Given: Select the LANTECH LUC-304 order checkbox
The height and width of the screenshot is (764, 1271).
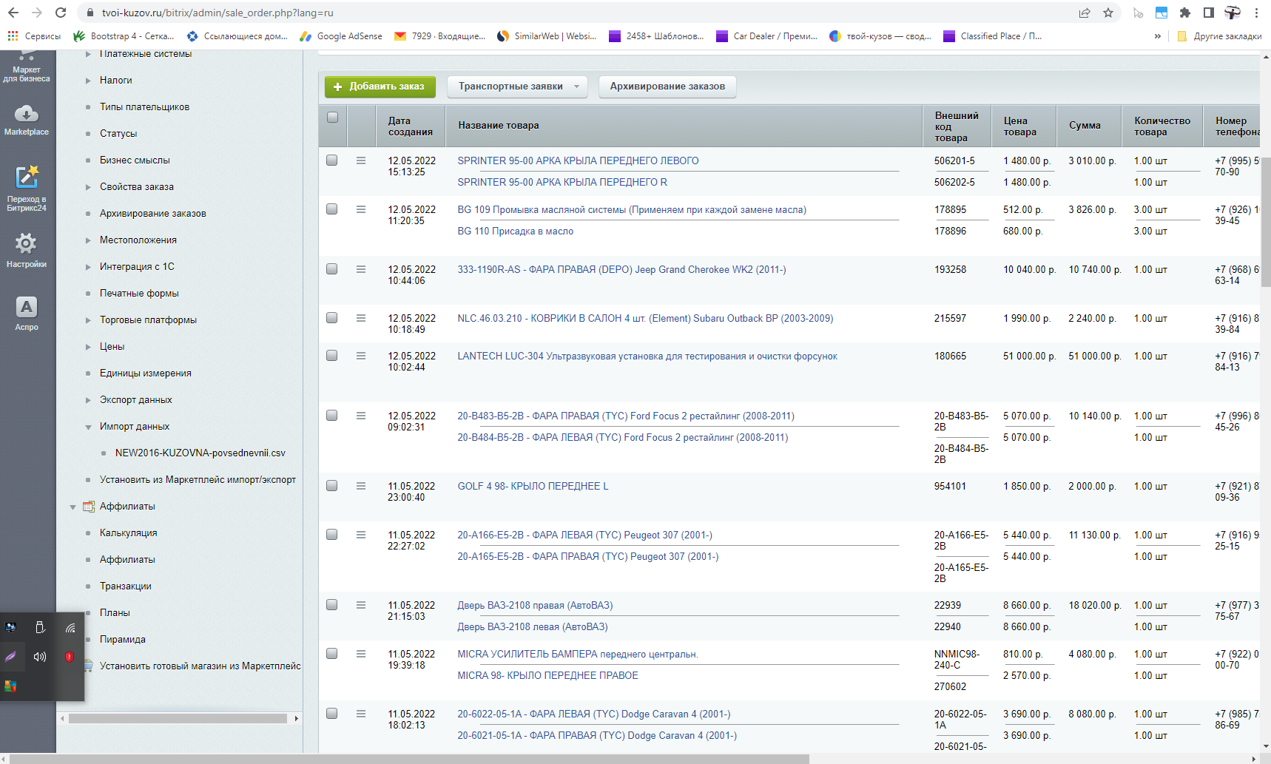Looking at the screenshot, I should pyautogui.click(x=332, y=356).
